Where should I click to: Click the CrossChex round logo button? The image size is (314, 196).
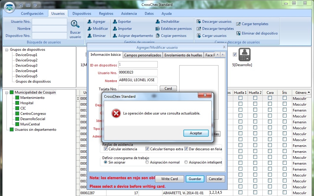click(x=9, y=7)
